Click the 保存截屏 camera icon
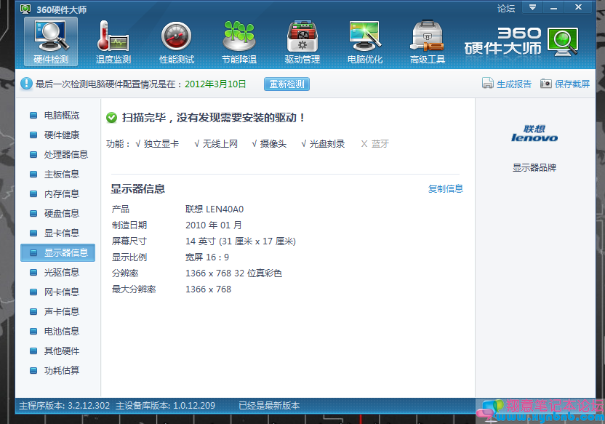The image size is (605, 424). coord(545,84)
